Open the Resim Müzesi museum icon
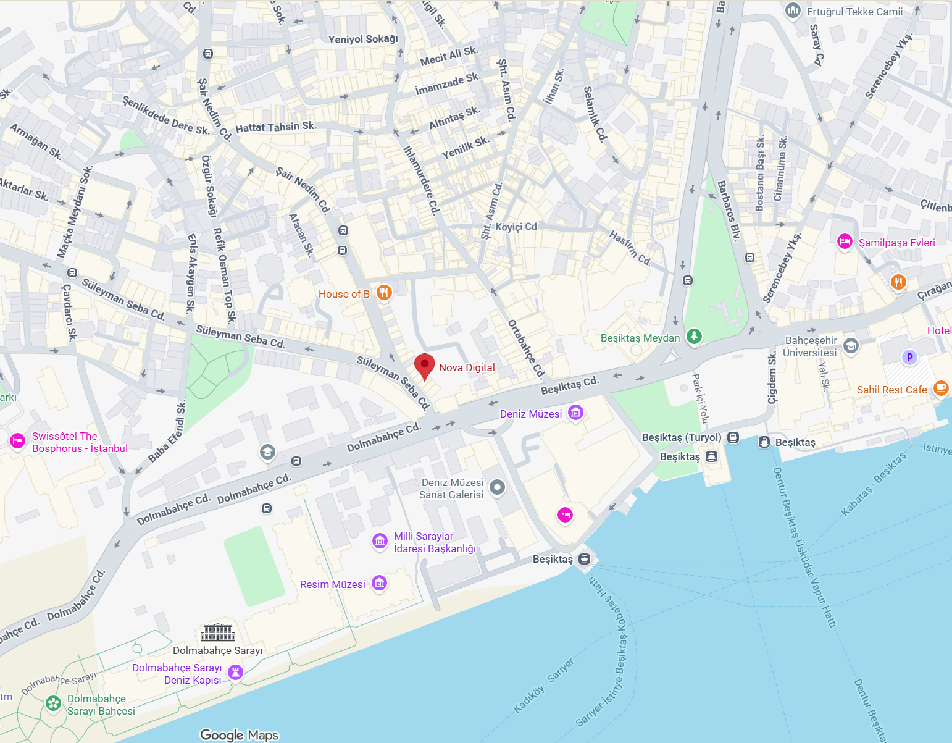Image resolution: width=952 pixels, height=743 pixels. (379, 583)
